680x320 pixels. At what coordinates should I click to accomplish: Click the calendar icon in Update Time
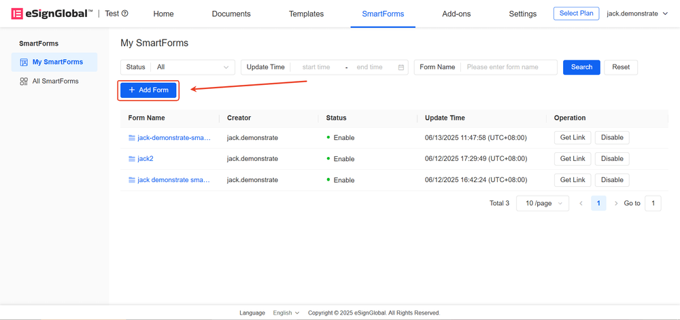click(x=401, y=67)
